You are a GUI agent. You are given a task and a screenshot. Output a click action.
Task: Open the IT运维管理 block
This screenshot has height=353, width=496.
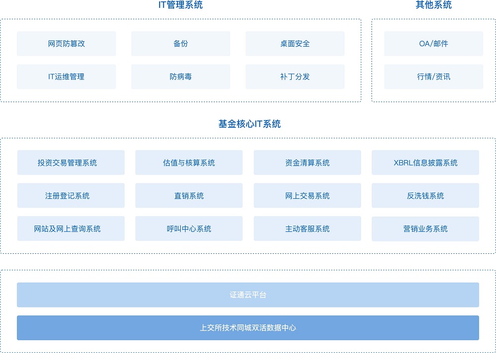click(66, 77)
